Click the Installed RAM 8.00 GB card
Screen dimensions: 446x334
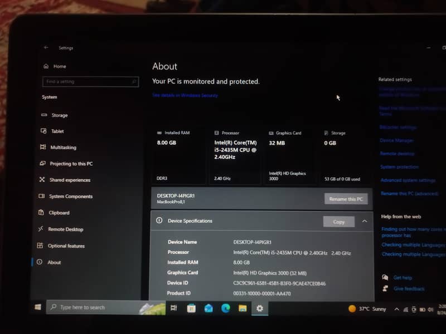(x=178, y=155)
